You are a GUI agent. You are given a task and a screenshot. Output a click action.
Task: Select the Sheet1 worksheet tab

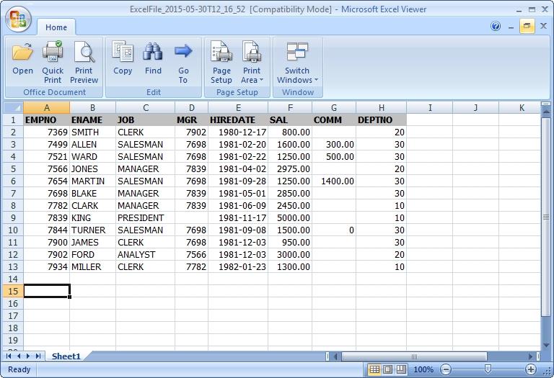(66, 356)
